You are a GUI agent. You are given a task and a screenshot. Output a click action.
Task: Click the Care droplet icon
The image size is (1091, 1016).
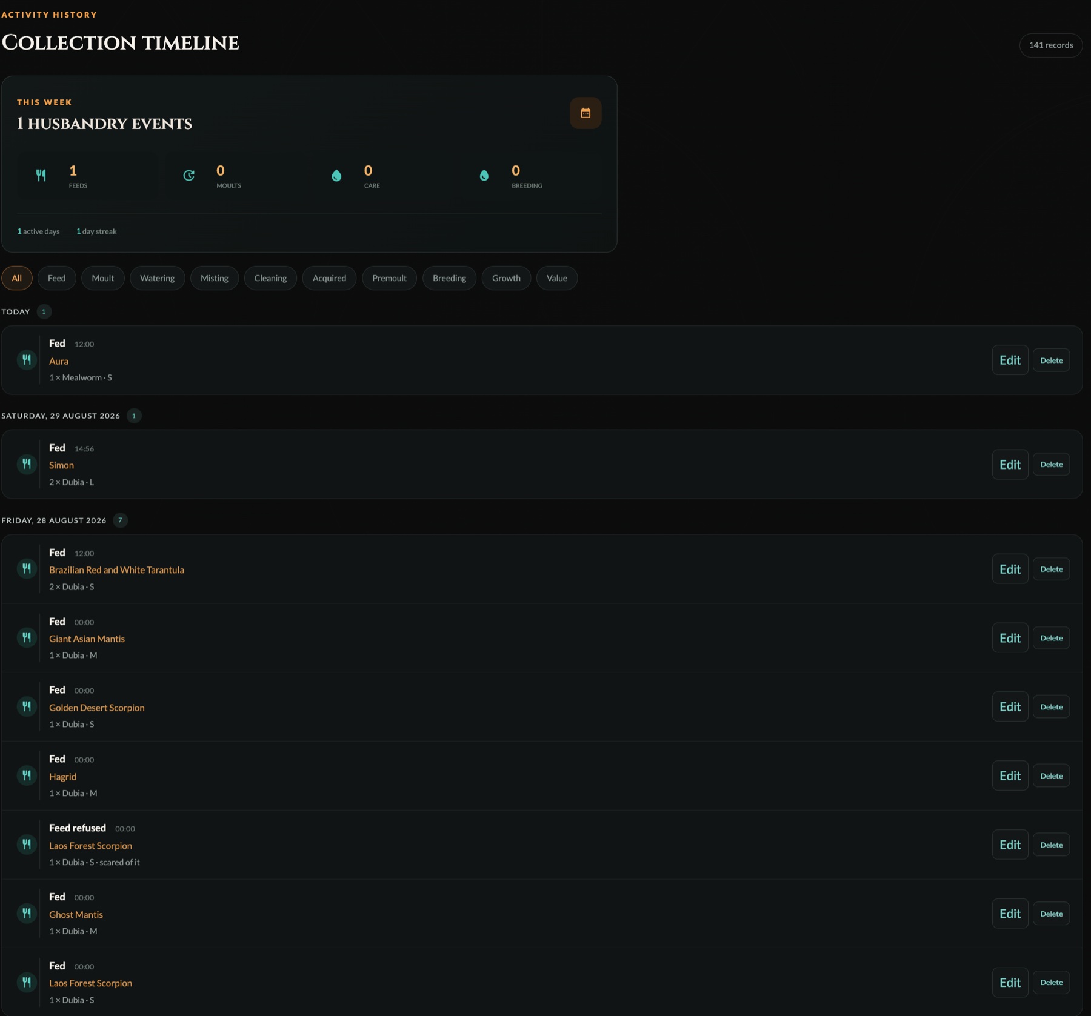(336, 176)
